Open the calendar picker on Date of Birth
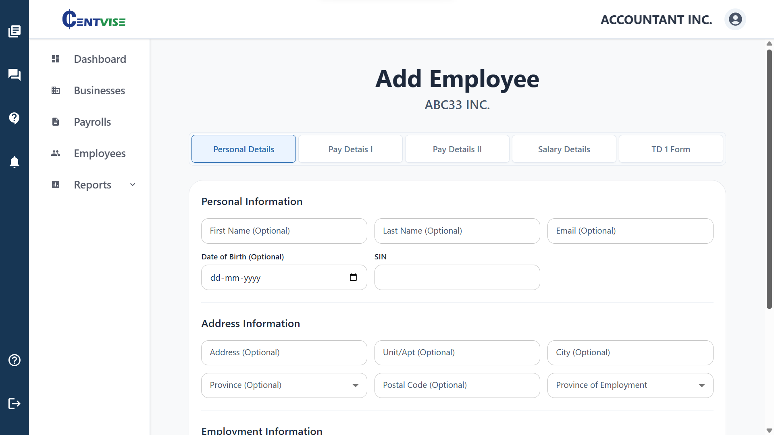The height and width of the screenshot is (435, 774). coord(353,277)
